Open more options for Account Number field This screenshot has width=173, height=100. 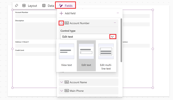[115, 23]
